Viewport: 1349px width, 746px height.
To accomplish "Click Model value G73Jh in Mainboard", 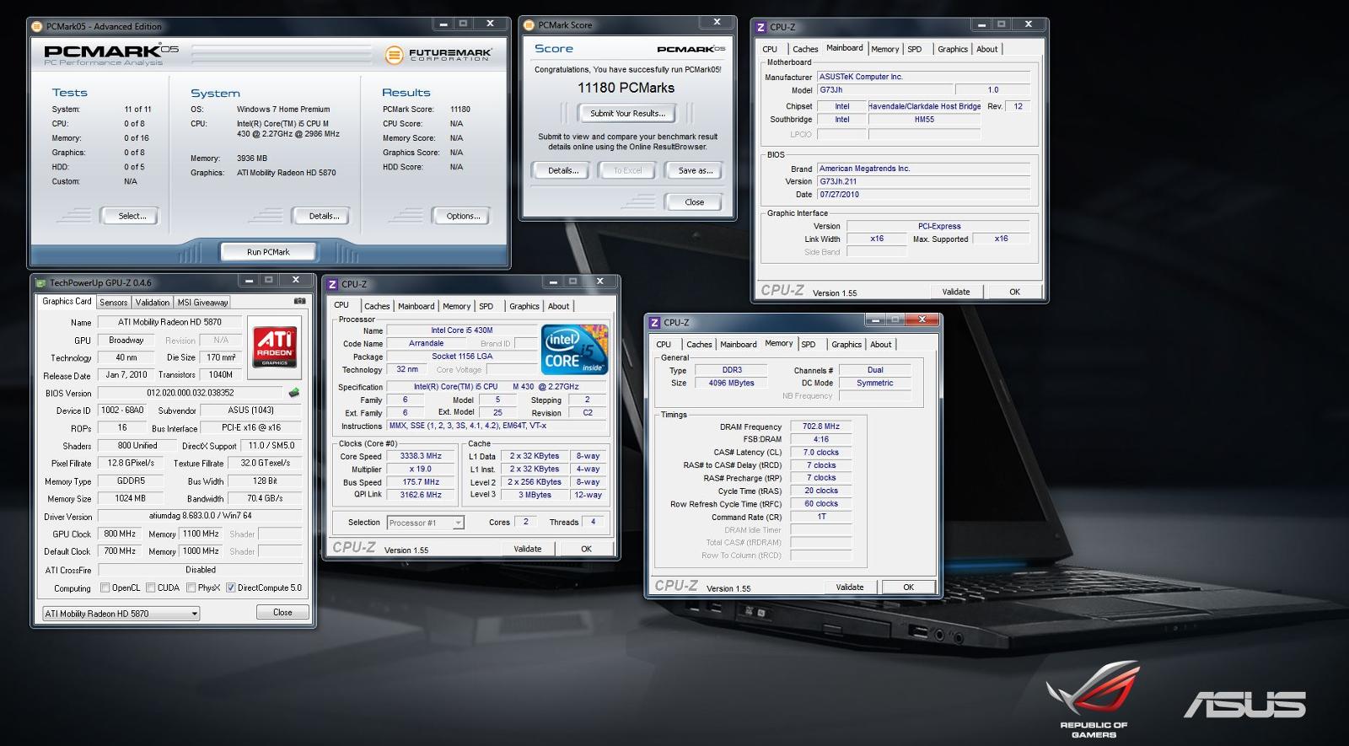I will [x=885, y=89].
